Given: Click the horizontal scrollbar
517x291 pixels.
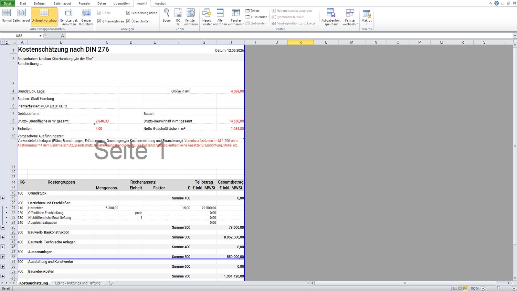Looking at the screenshot, I should pos(405,283).
